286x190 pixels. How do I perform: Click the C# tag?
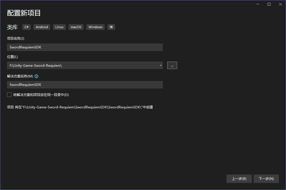click(27, 27)
